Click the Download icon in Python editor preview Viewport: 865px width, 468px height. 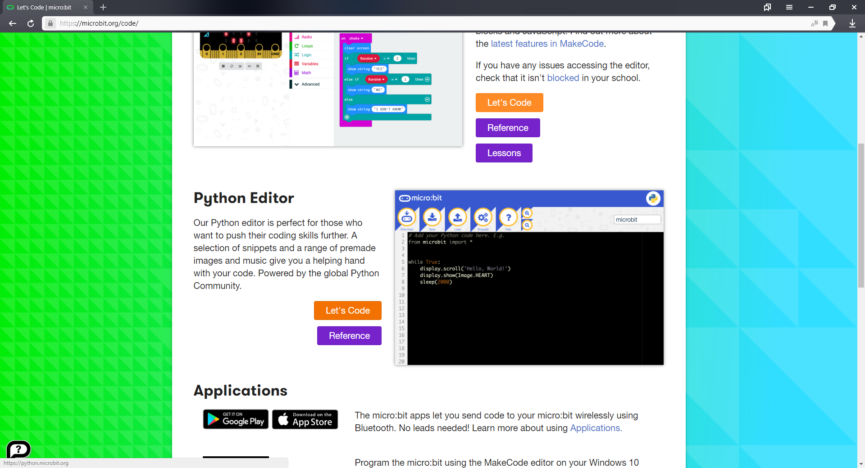[x=407, y=218]
